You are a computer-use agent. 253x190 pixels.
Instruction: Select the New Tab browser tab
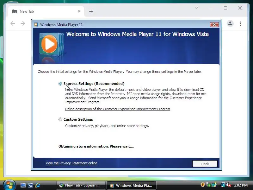click(46, 11)
